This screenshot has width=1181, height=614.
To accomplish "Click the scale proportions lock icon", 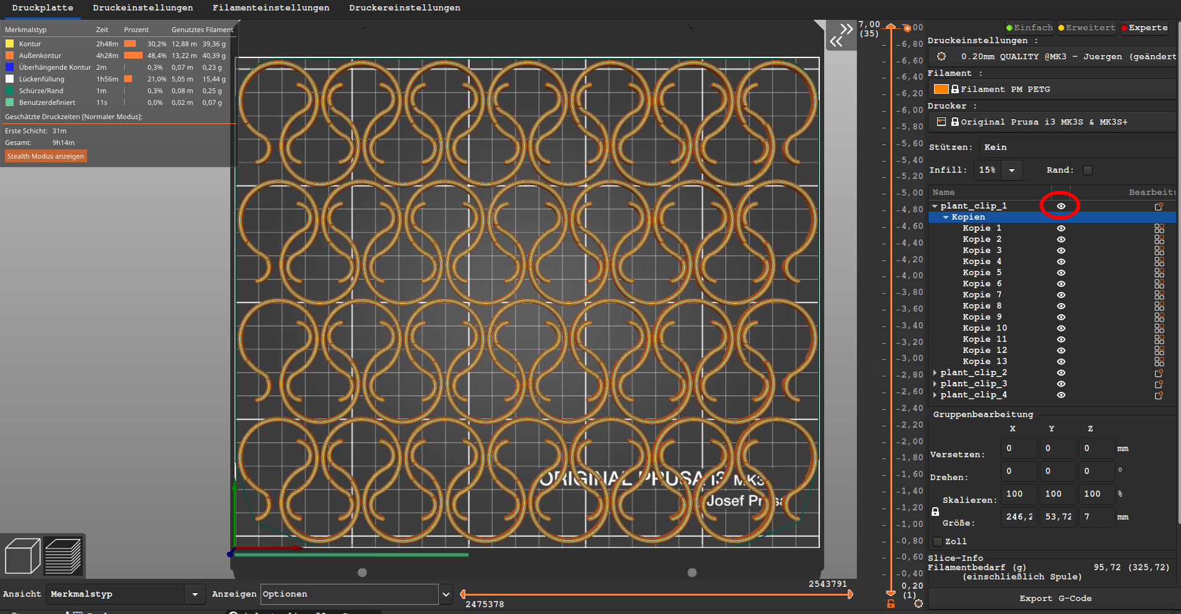I will (935, 512).
